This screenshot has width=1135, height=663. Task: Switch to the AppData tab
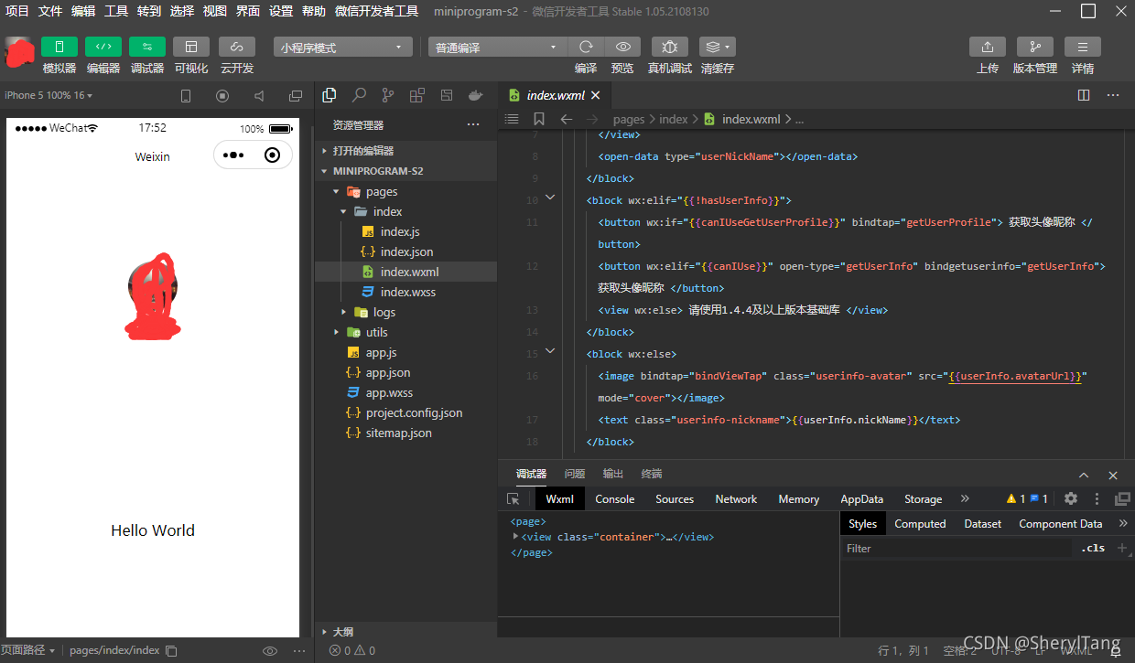point(862,499)
